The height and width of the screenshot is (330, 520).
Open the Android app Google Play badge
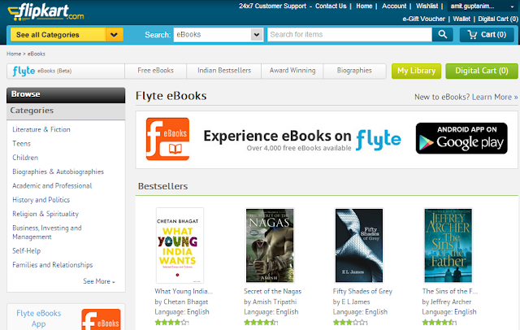pyautogui.click(x=461, y=138)
